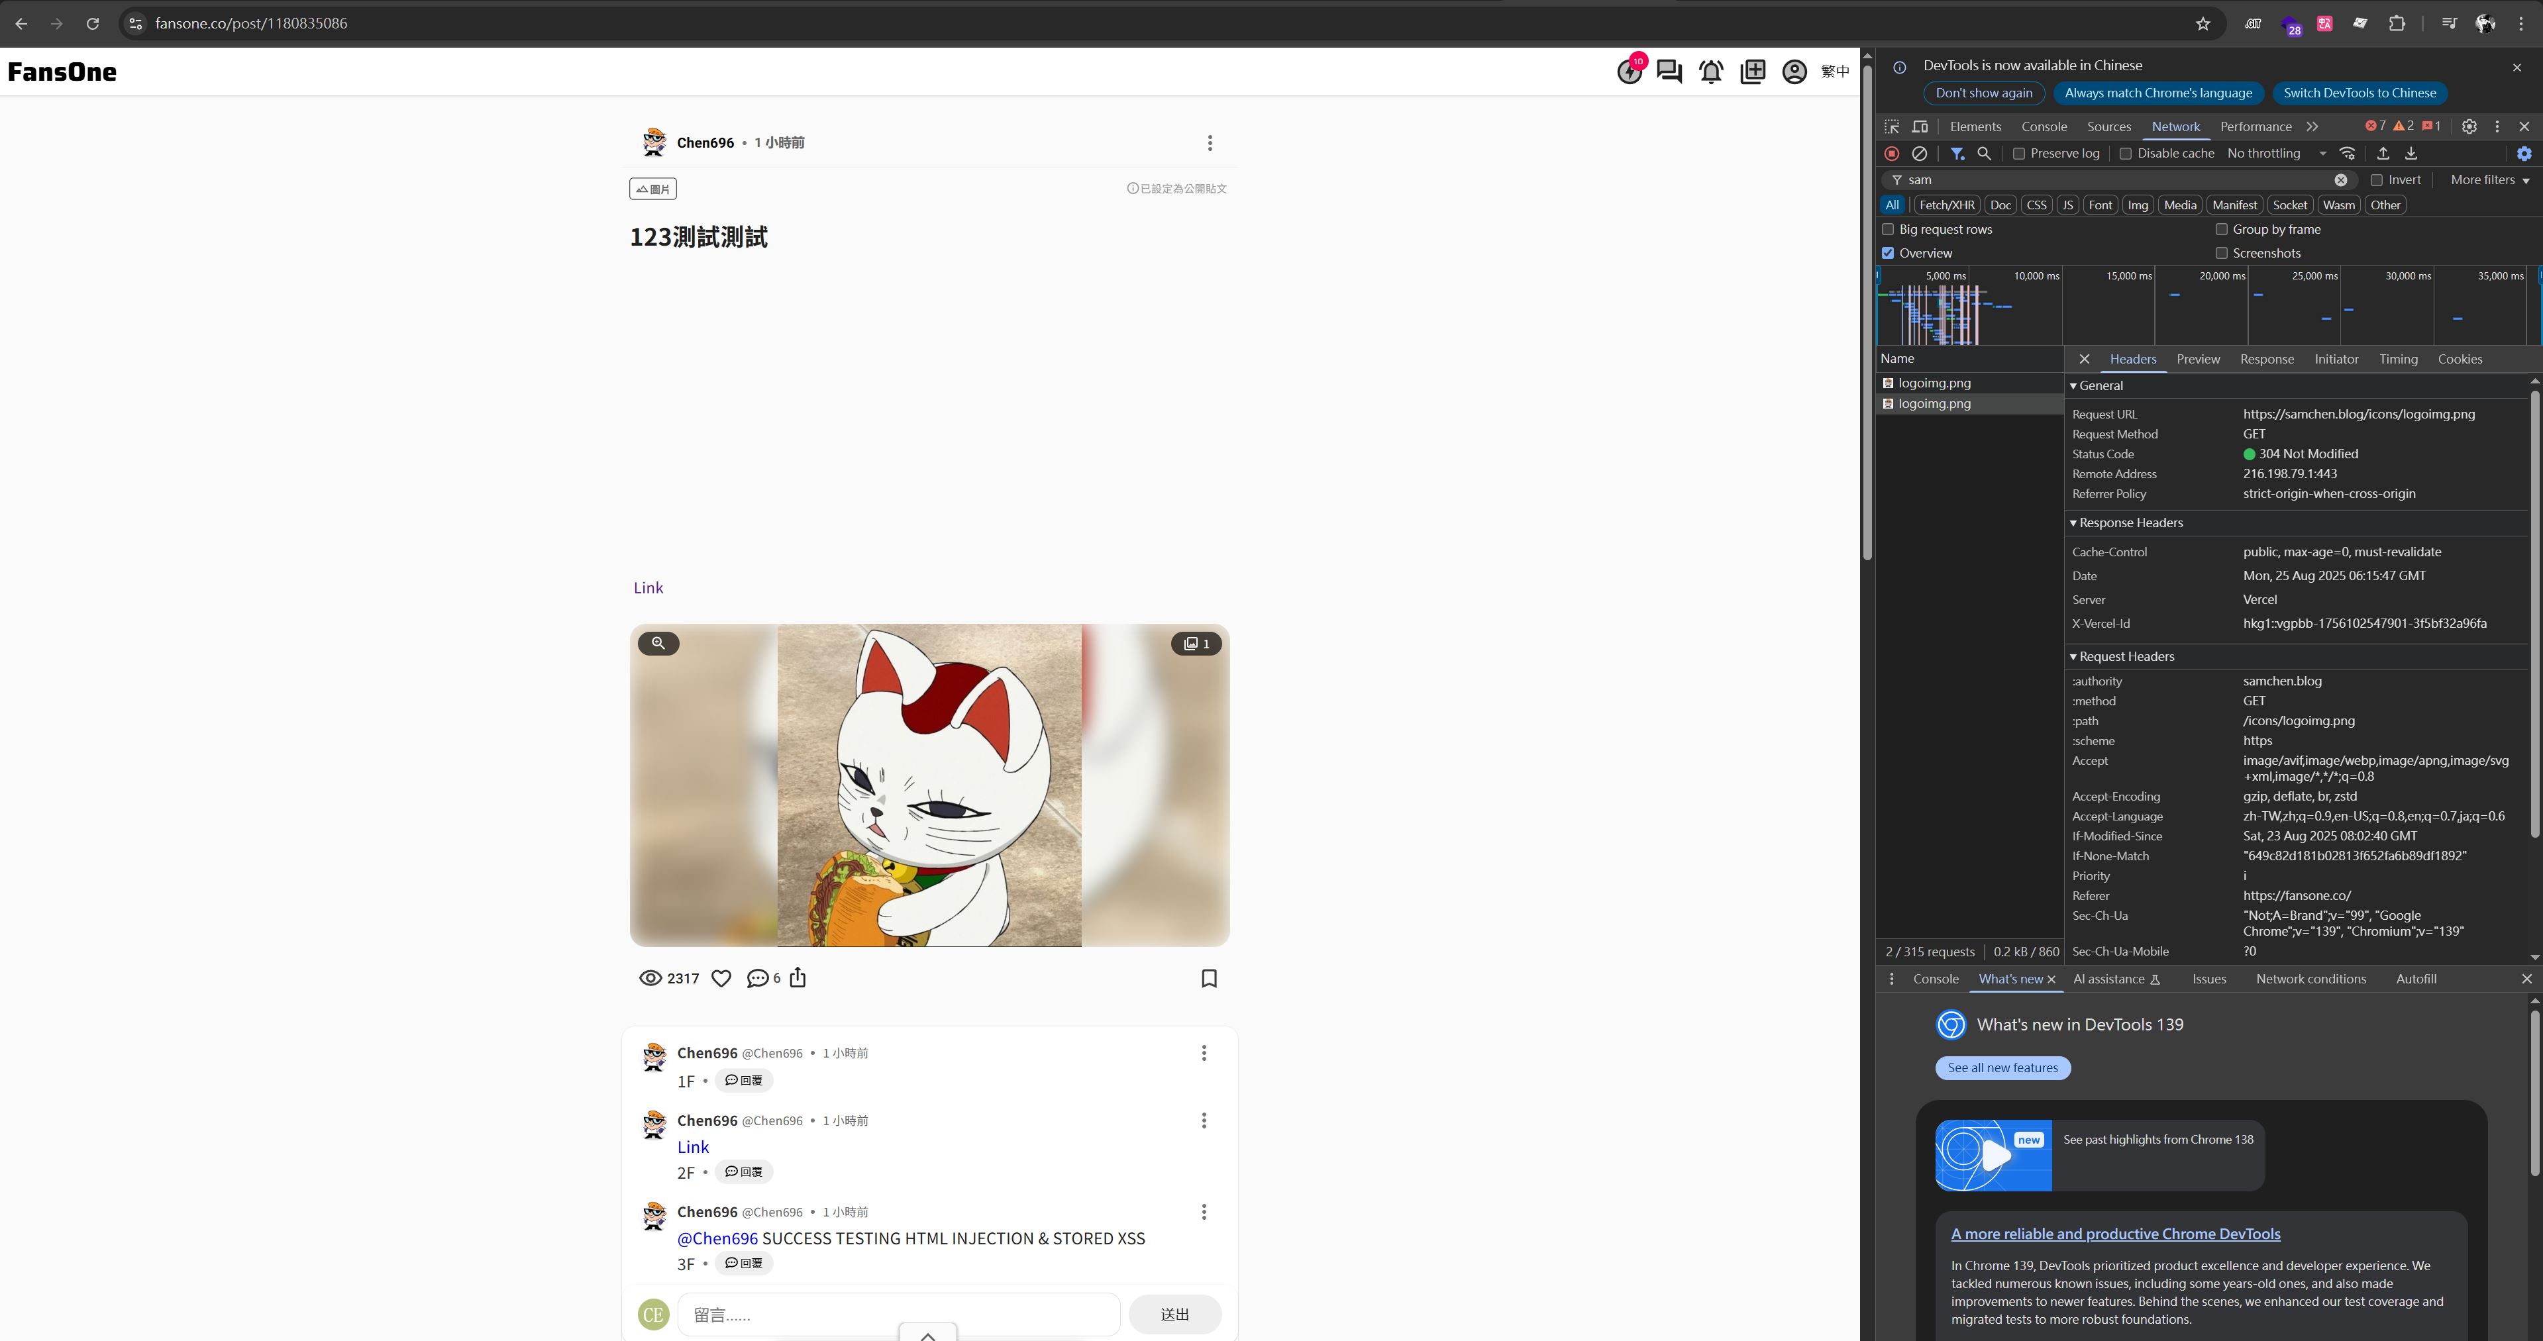Switch site language from 繁中
Image resolution: width=2543 pixels, height=1341 pixels.
tap(1835, 72)
